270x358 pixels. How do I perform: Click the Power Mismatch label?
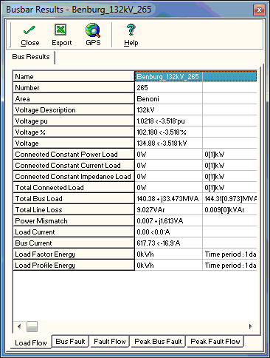pos(41,221)
